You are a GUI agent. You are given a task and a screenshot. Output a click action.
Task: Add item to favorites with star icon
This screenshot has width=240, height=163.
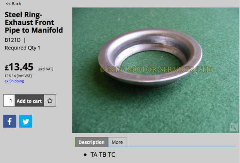50,101
